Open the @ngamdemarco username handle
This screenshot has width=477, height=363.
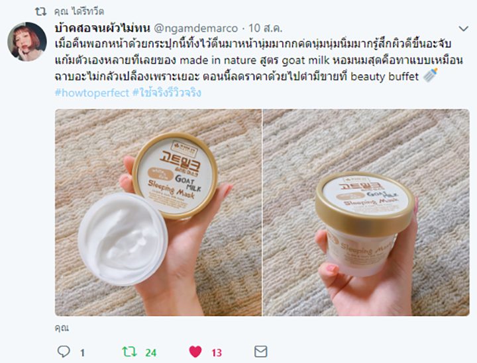pyautogui.click(x=196, y=28)
